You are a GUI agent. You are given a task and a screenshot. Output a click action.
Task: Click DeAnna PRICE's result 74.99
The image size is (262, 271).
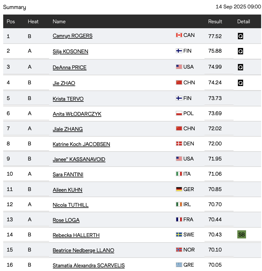215,67
